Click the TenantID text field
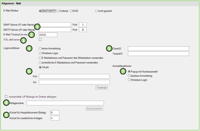Image resolution: width=200 pixels, height=131 pixels. (x=158, y=54)
